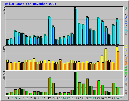Viewport: 129px width, 101px height.
Task: Select day 20 on the x-axis
Action: coord(79,98)
